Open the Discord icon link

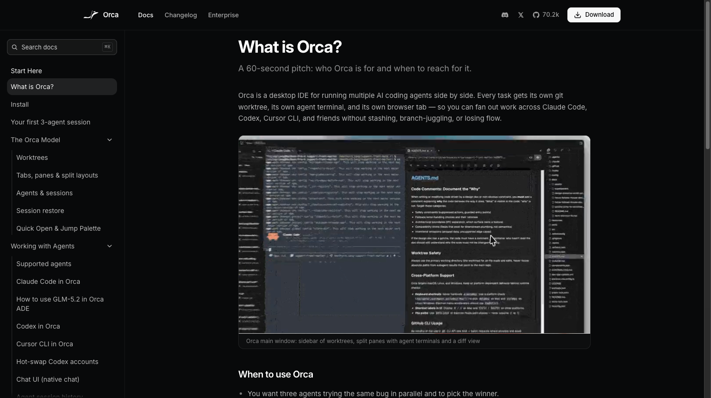(504, 15)
